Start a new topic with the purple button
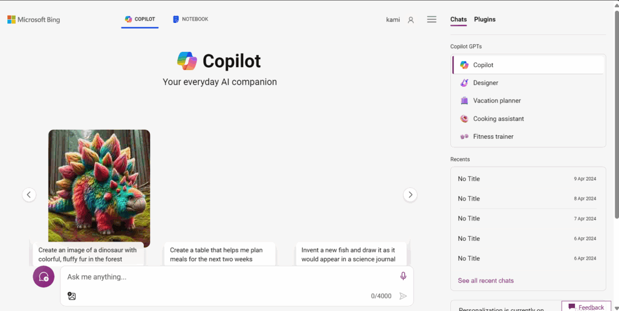The height and width of the screenshot is (311, 619). [44, 277]
